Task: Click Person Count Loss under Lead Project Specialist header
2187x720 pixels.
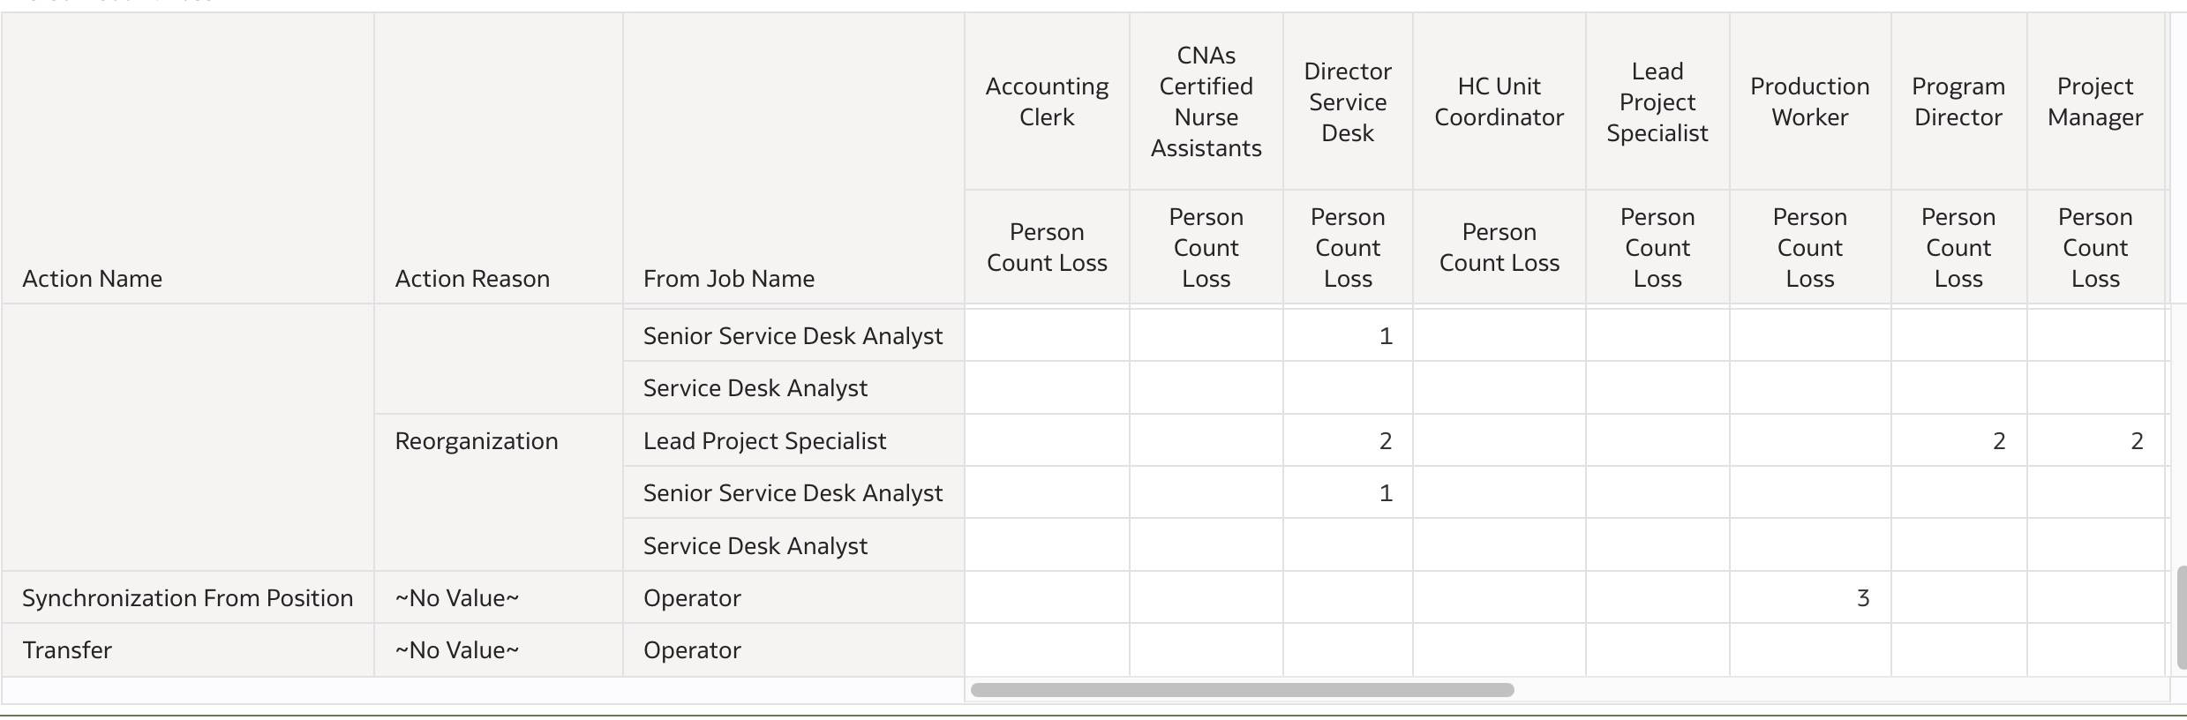Action: [1657, 247]
